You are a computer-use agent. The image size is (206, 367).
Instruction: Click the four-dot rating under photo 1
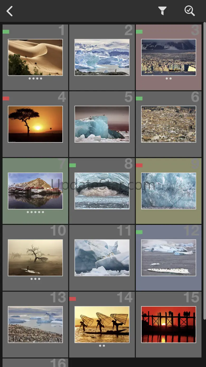[x=35, y=79]
